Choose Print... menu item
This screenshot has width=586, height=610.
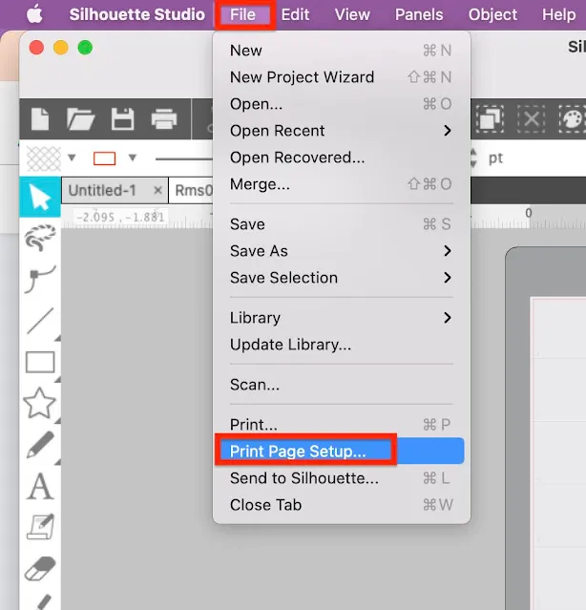pyautogui.click(x=342, y=425)
